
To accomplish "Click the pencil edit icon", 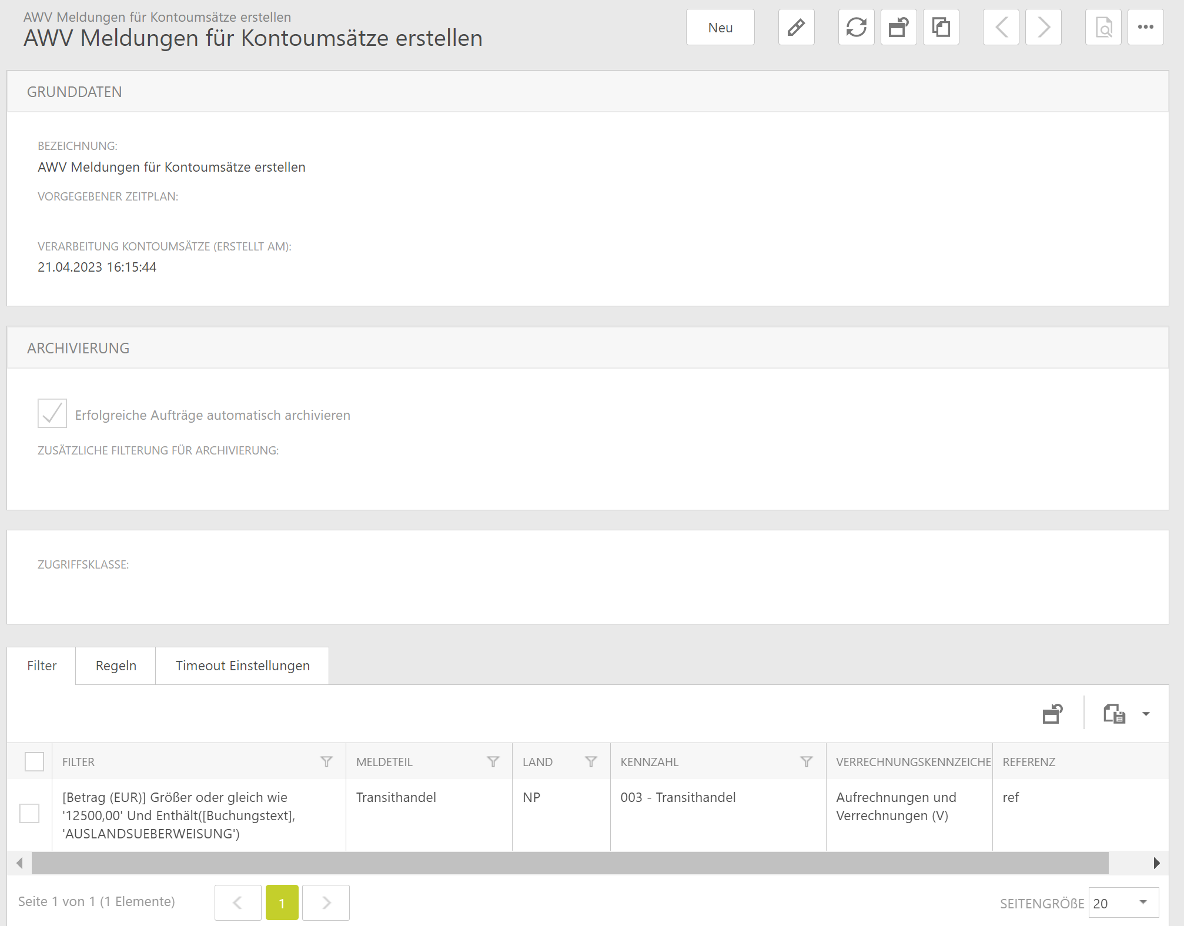I will 796,27.
